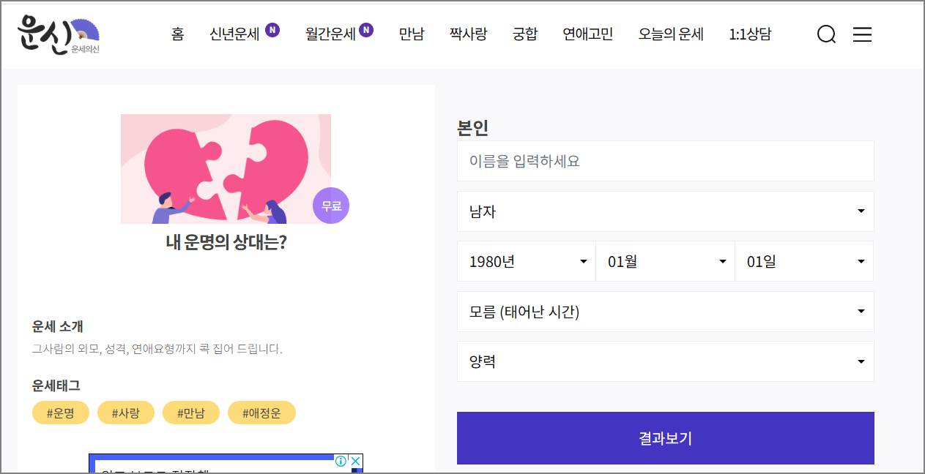Open the search icon
The height and width of the screenshot is (474, 925).
tap(826, 34)
